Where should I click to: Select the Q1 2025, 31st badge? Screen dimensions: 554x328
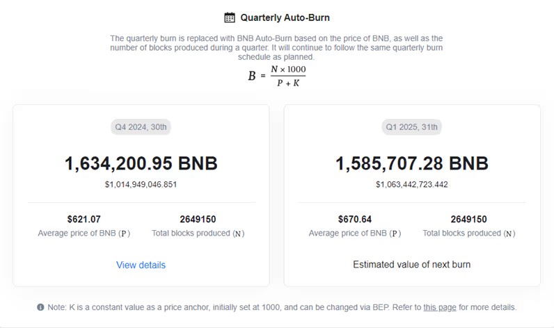coord(411,127)
